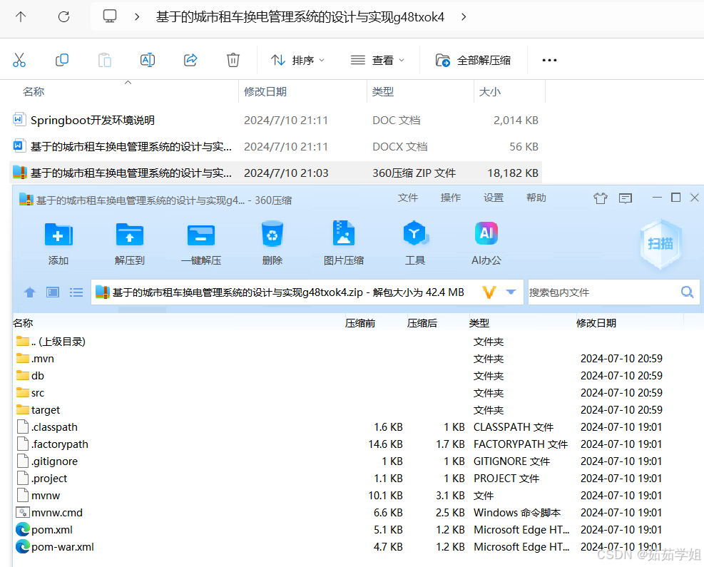The image size is (704, 567).
Task: Click the orange V icon in path bar
Action: click(x=489, y=292)
